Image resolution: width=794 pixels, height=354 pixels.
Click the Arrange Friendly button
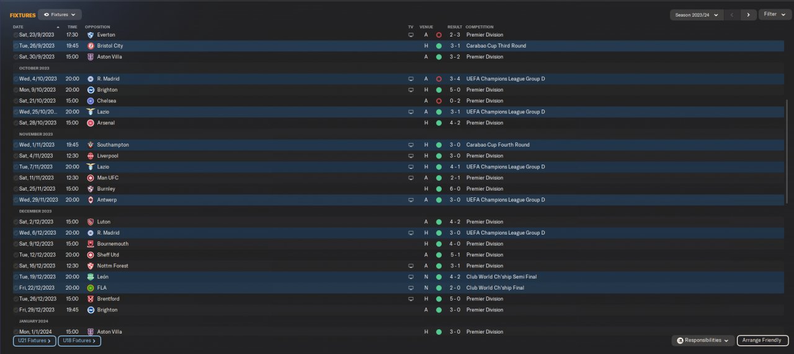pyautogui.click(x=763, y=340)
